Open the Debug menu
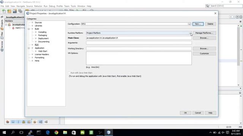243x136 pixels. pos(52,6)
